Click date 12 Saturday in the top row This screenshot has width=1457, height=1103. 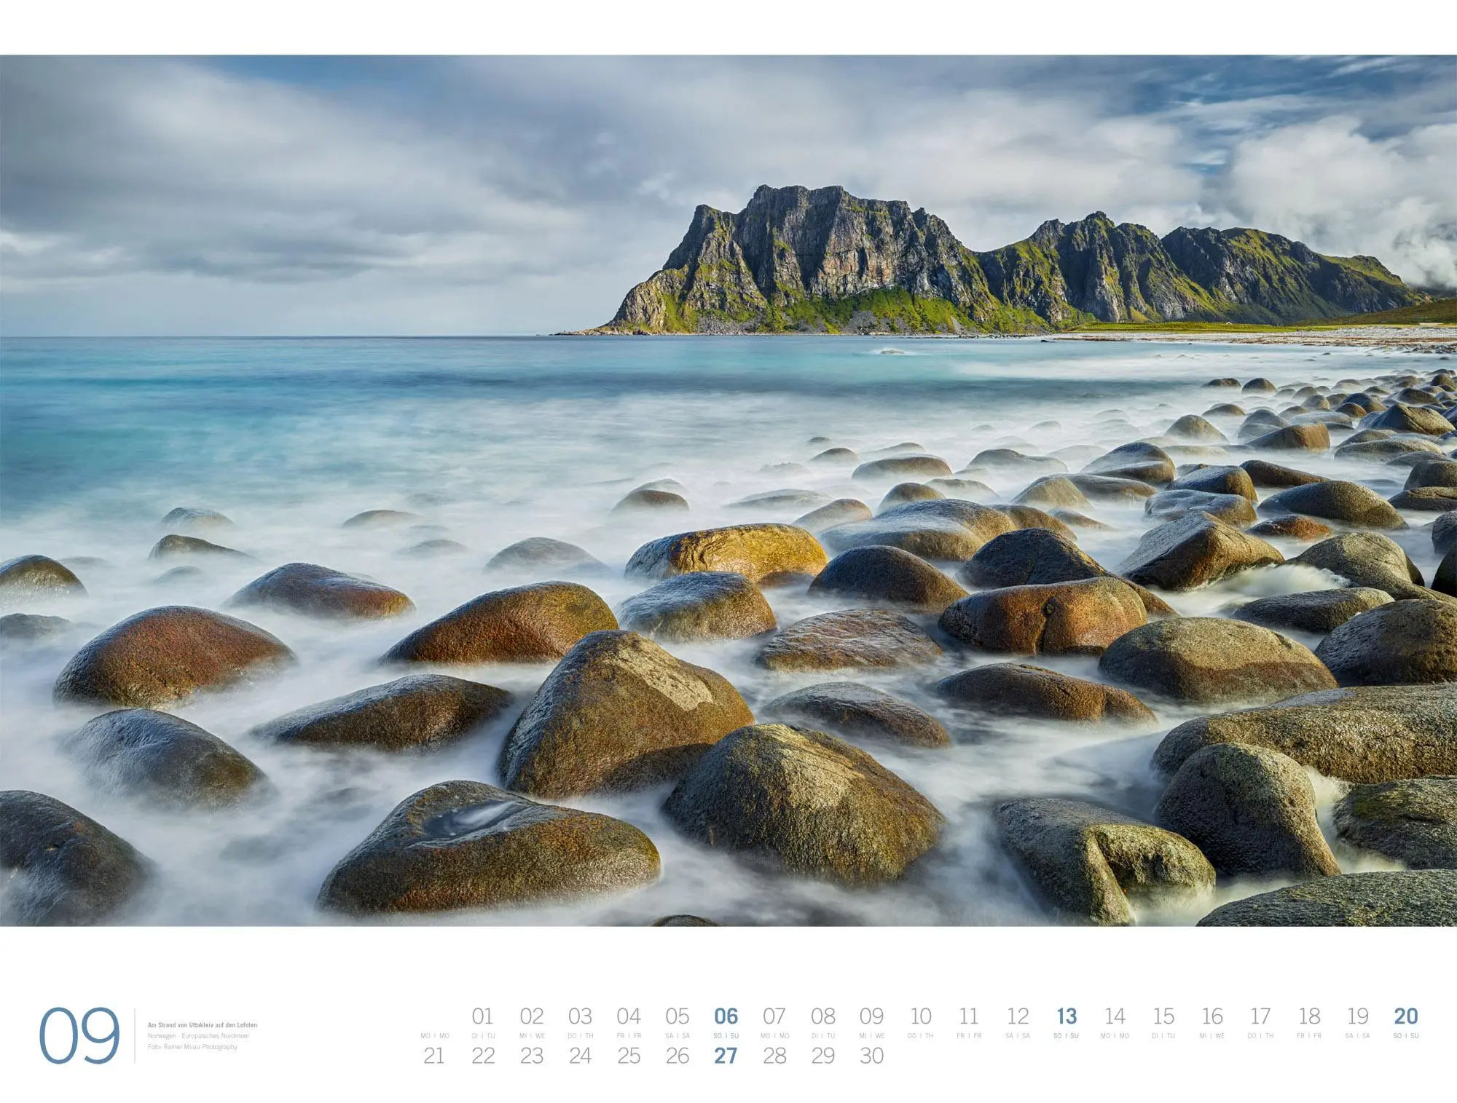pos(1018,1016)
